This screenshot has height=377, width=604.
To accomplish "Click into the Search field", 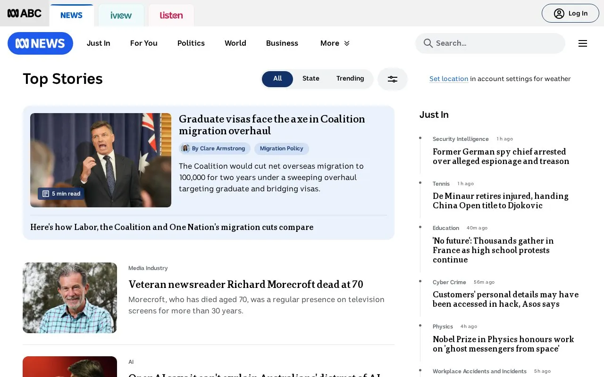I will click(490, 43).
